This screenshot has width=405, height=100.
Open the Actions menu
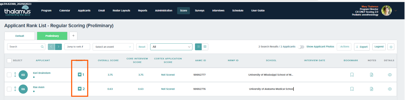click(344, 47)
